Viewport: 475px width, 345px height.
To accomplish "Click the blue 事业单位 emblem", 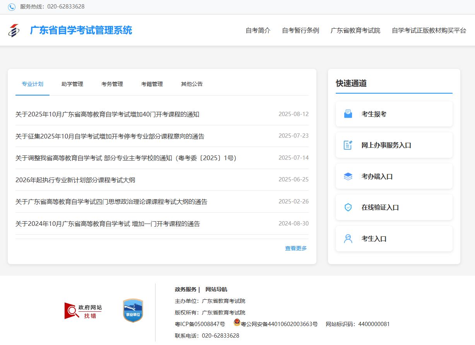I will (133, 311).
